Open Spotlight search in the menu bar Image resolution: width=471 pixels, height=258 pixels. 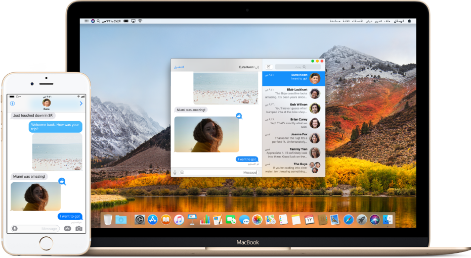click(98, 21)
